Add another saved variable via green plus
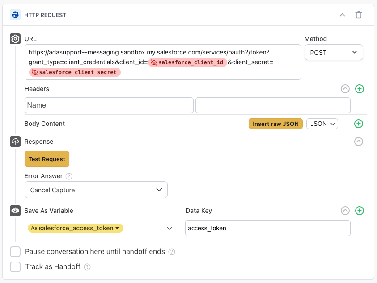Image resolution: width=377 pixels, height=283 pixels. coord(360,211)
